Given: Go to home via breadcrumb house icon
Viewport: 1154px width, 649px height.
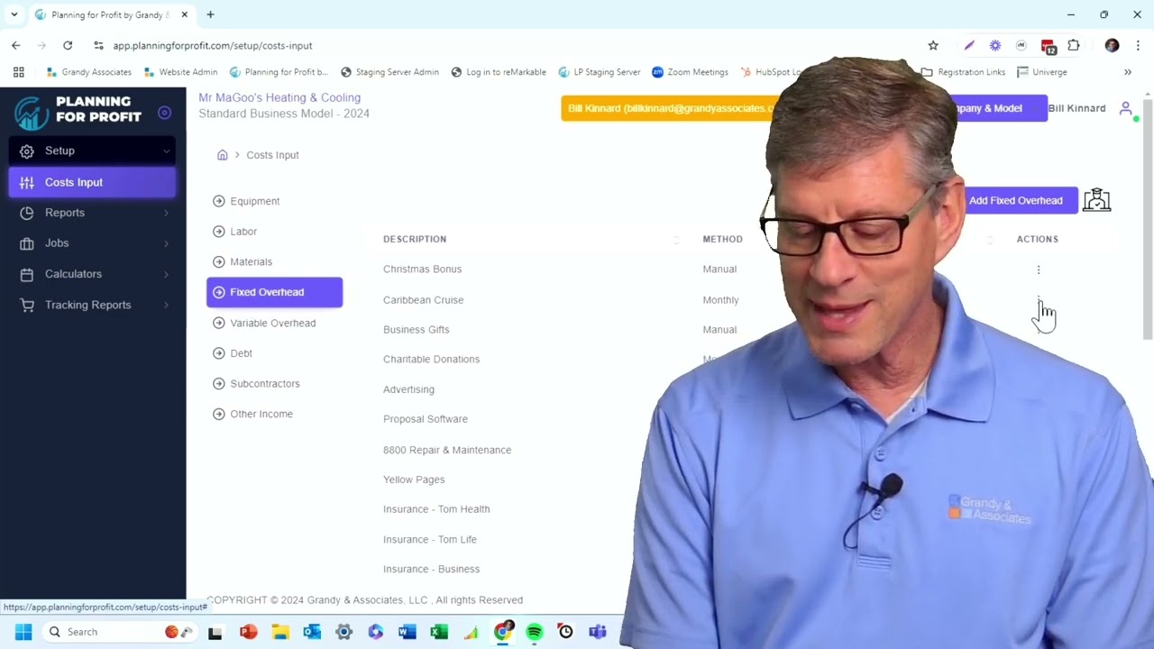Looking at the screenshot, I should 222,155.
